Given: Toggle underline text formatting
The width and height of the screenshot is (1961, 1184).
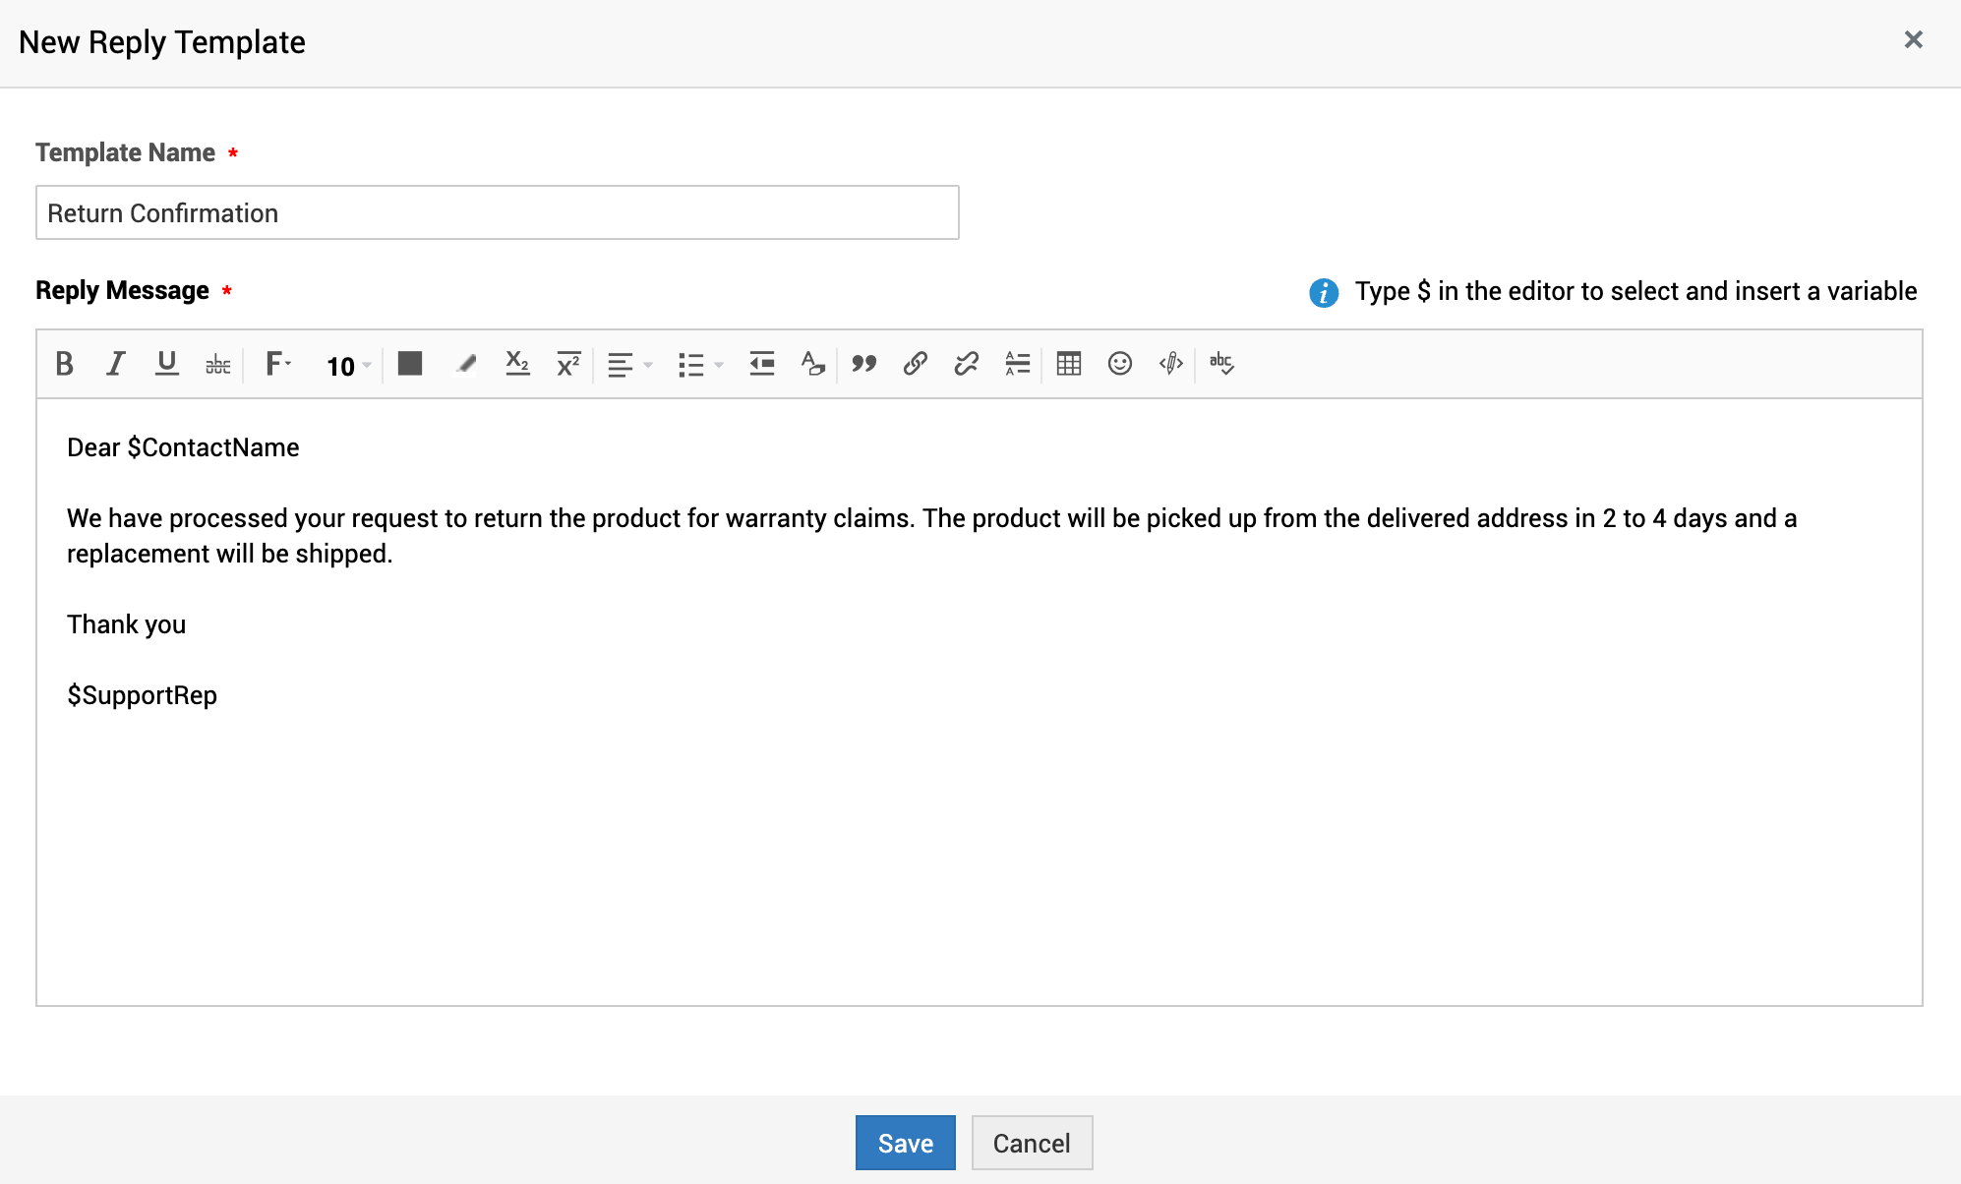Looking at the screenshot, I should 167,364.
